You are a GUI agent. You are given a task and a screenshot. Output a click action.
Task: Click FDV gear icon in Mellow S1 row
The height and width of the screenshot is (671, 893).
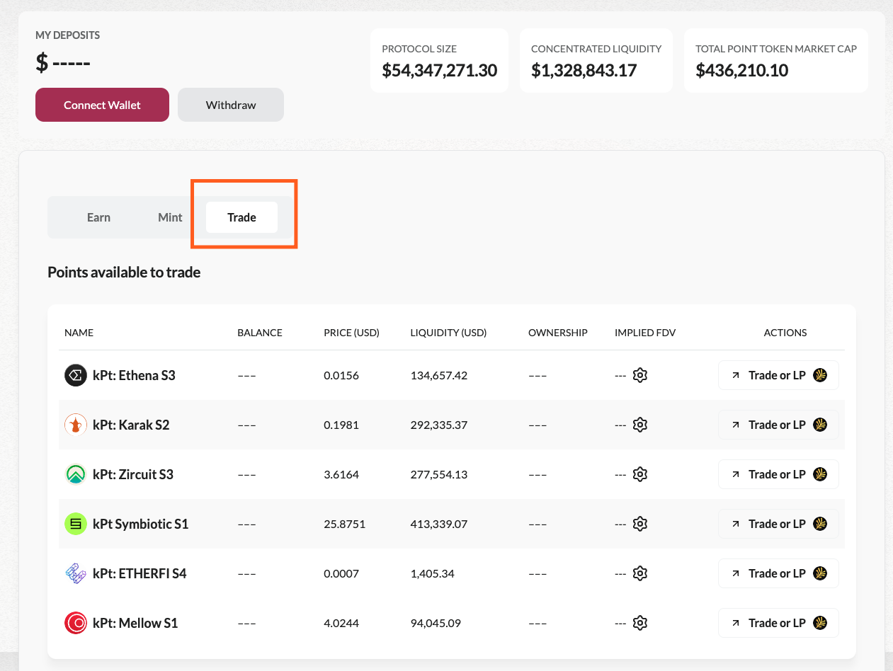(x=640, y=623)
